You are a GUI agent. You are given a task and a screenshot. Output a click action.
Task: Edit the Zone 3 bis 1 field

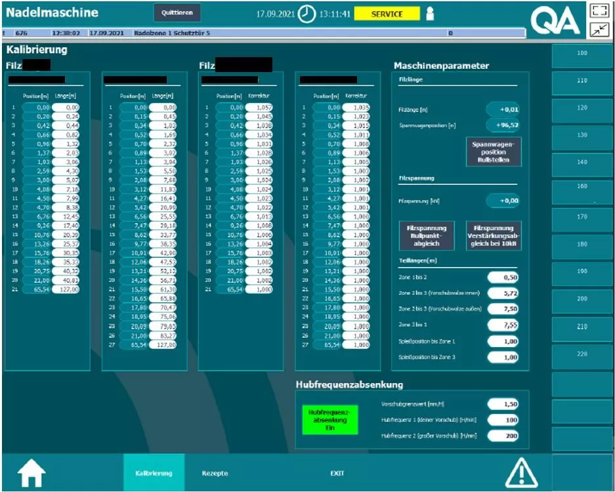pyautogui.click(x=503, y=325)
